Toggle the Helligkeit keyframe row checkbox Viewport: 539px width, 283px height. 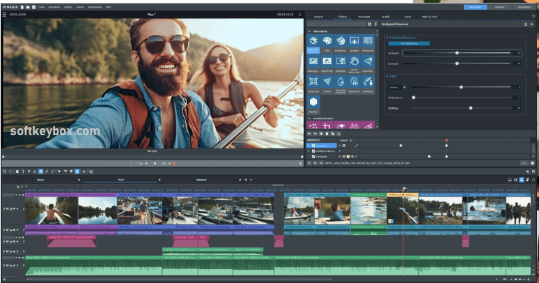pos(313,157)
